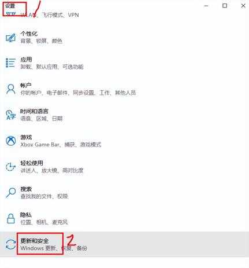Open 帐户 settings title

26,86
